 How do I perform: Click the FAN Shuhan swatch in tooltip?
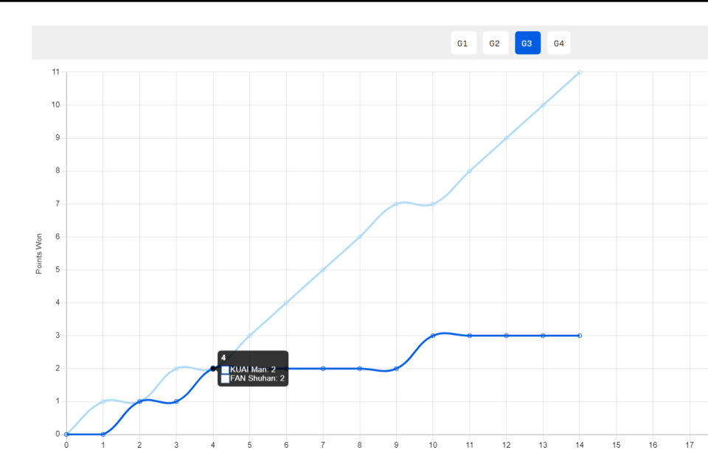click(226, 378)
